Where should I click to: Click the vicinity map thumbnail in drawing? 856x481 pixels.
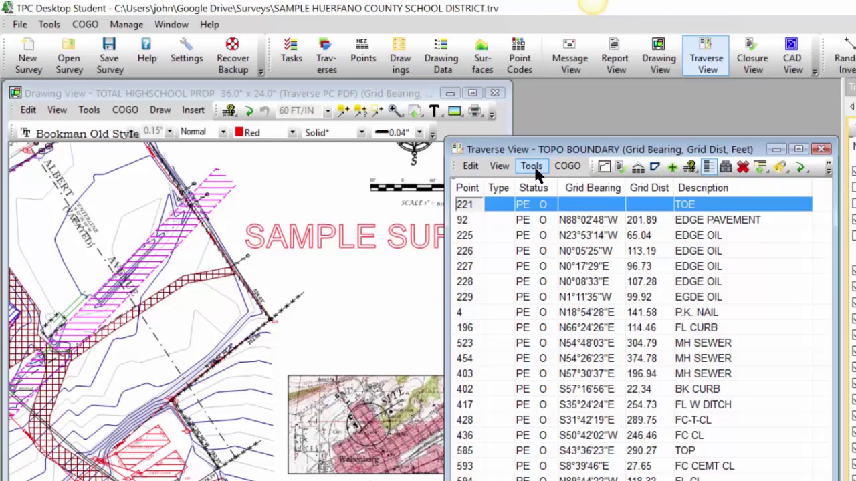366,424
